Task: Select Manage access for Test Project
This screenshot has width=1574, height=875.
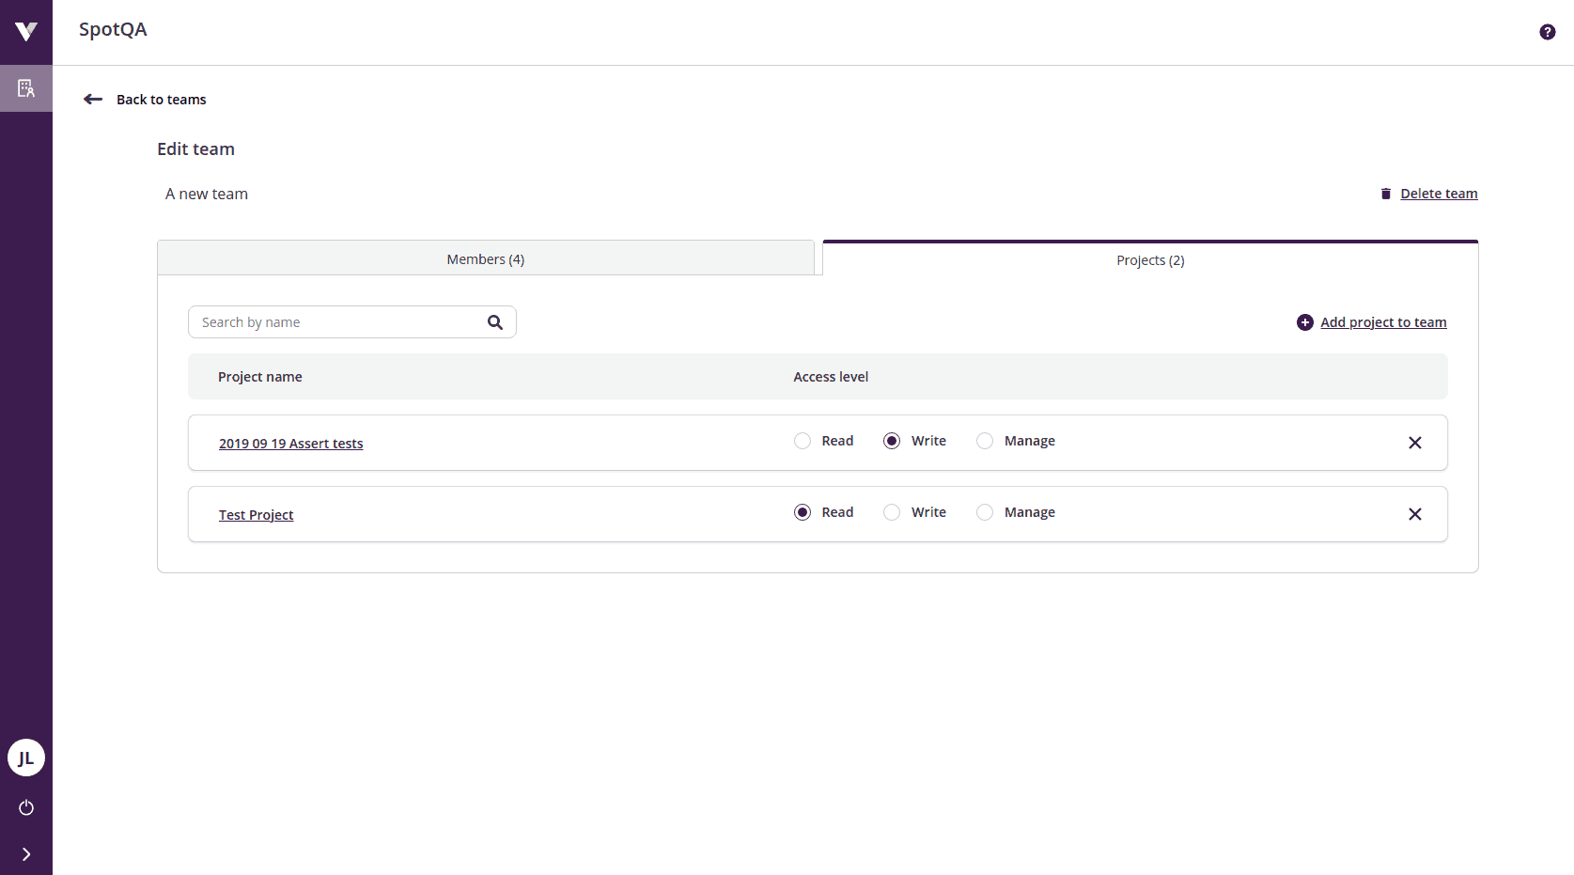Action: (984, 512)
